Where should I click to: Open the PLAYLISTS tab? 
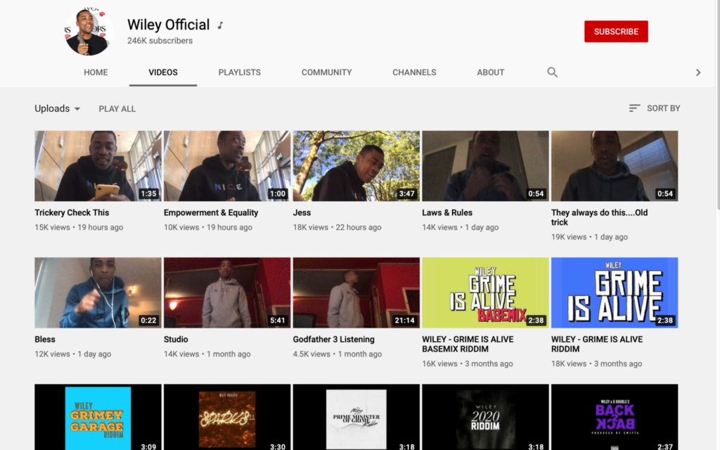[239, 72]
